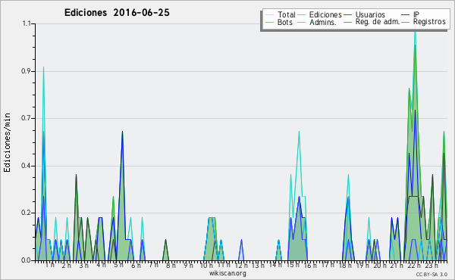The image size is (455, 280).
Task: Click the '3 h' x-axis label
Action: [83, 265]
